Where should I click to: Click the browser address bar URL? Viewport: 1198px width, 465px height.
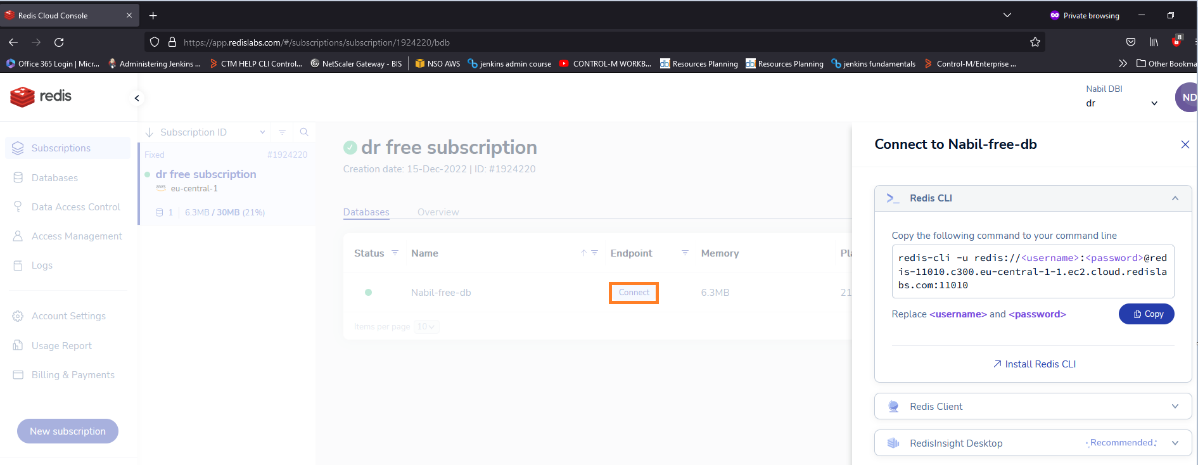click(317, 42)
